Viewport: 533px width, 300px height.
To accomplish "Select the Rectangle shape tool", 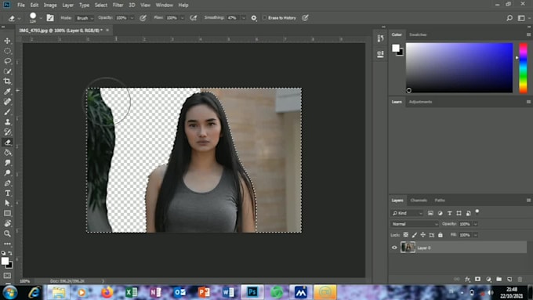I will point(7,213).
